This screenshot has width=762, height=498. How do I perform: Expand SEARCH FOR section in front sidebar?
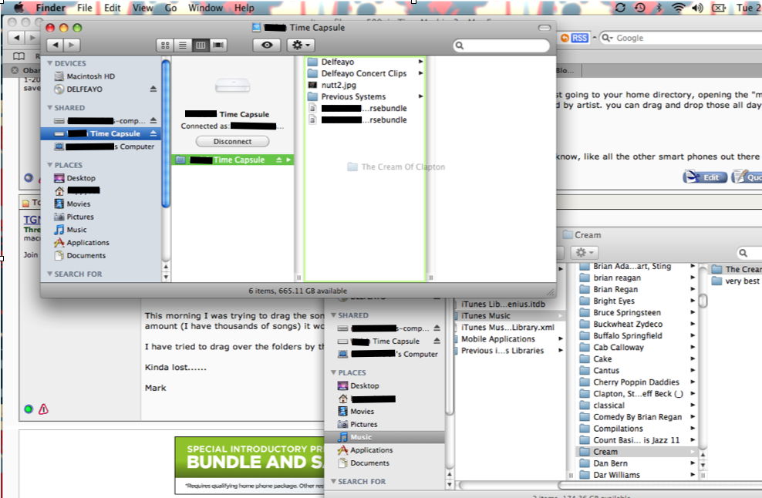tap(49, 274)
